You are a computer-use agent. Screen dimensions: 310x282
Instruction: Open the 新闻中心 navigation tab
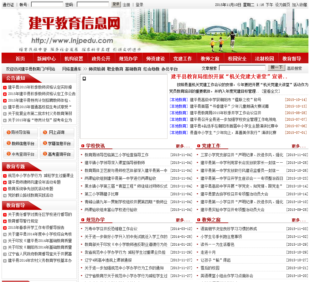pos(46,59)
